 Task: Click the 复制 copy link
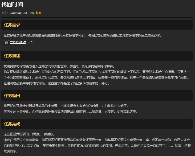pyautogui.click(x=38, y=13)
